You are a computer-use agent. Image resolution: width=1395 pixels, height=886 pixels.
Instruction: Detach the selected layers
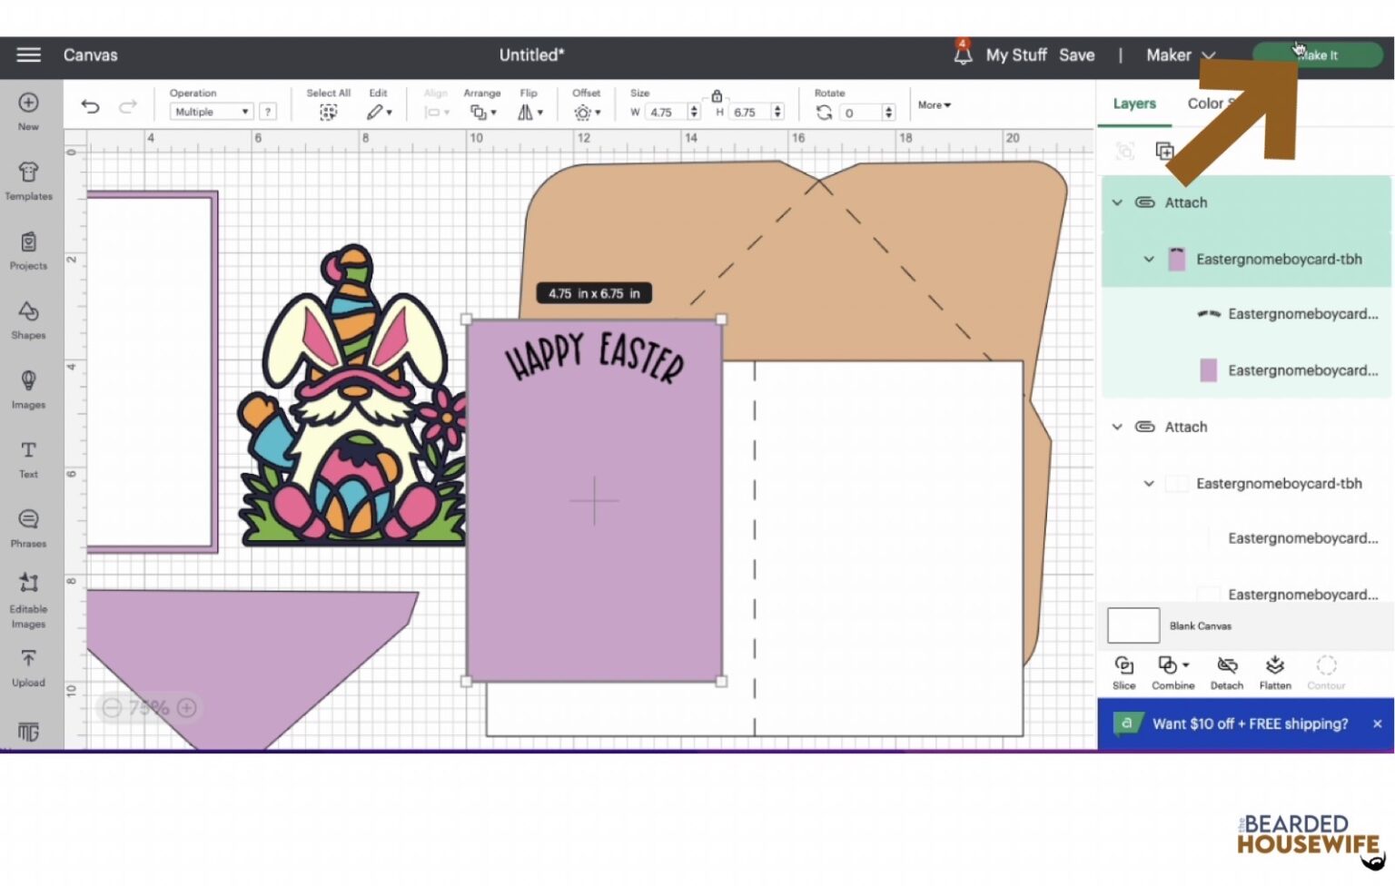pos(1227,670)
